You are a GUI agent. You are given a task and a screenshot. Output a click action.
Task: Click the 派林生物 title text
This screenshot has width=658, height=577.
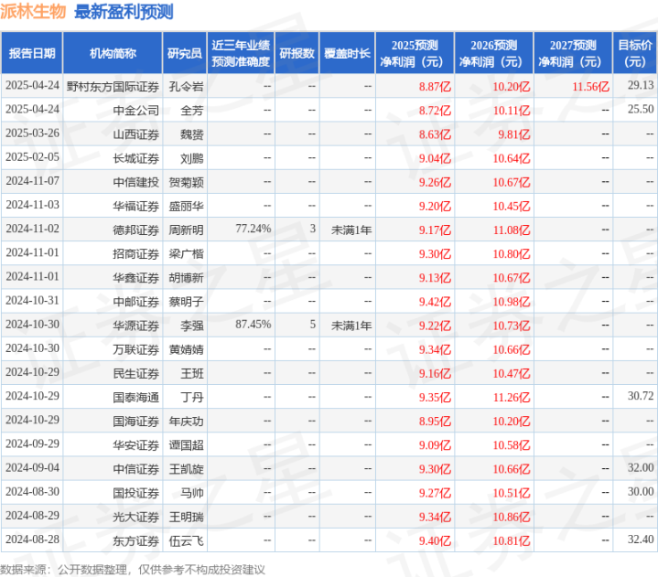click(33, 11)
